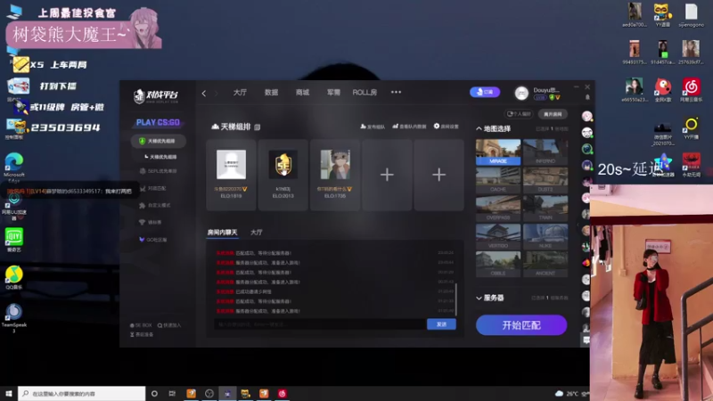
Task: Toggle the MIRAGE map selection
Action: click(x=498, y=152)
